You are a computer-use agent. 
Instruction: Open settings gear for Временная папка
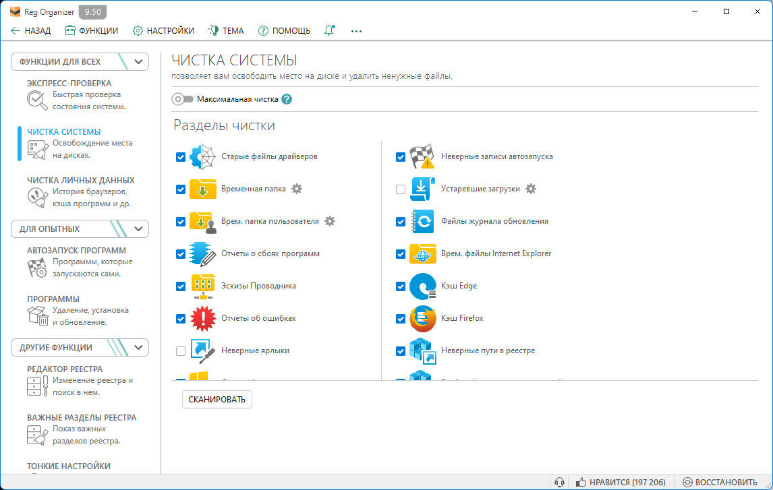point(297,189)
